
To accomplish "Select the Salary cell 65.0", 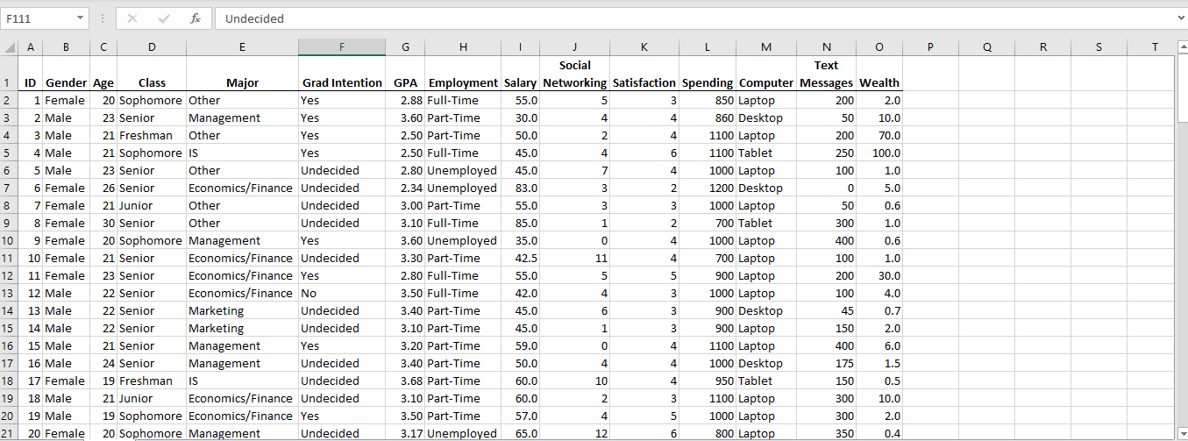I will click(521, 433).
